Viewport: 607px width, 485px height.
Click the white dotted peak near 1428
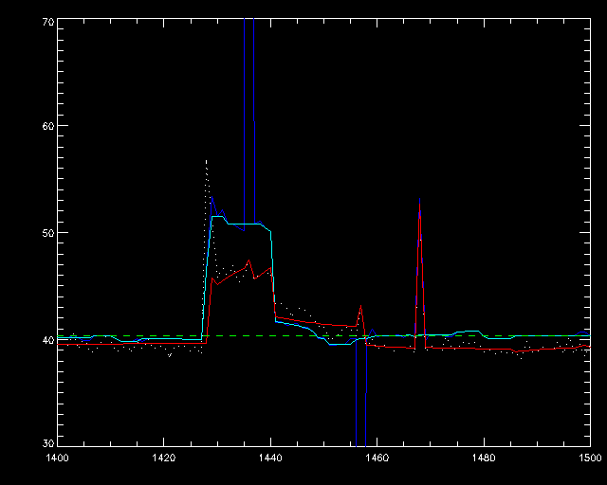click(206, 160)
